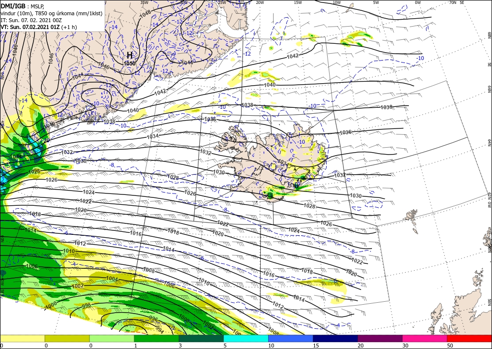Click the olive yellow legend swatch

(x=67, y=338)
